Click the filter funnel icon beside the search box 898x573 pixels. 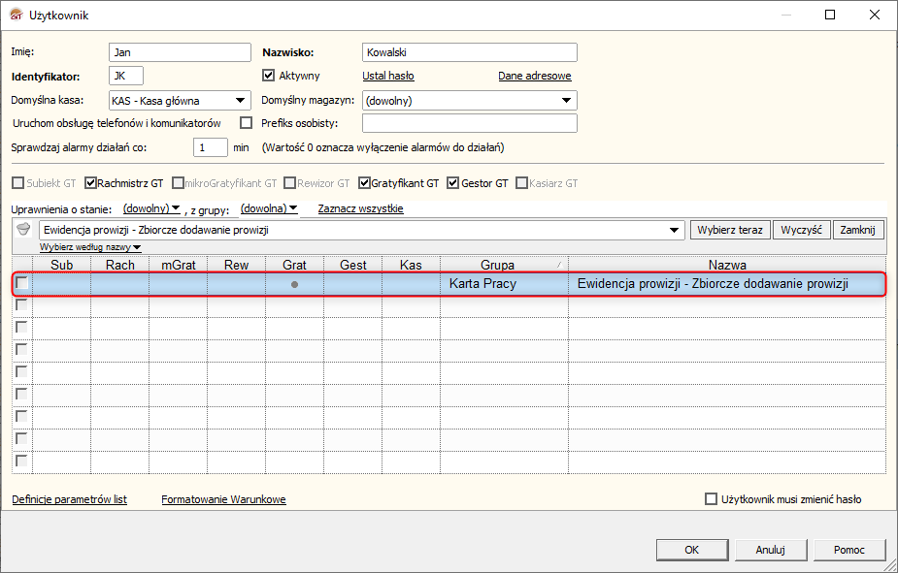pos(24,230)
